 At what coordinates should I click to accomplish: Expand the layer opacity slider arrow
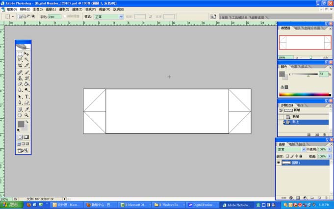point(330,149)
